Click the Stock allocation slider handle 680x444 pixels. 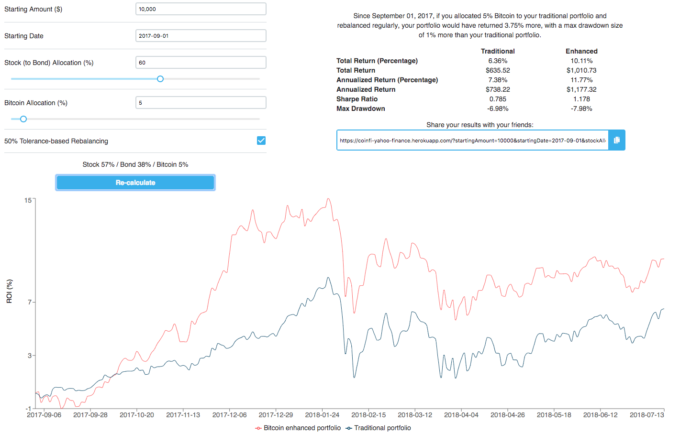coord(160,78)
